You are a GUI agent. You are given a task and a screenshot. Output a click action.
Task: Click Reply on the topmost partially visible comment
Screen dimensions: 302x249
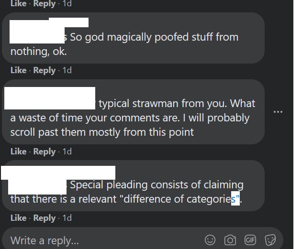coord(45,4)
